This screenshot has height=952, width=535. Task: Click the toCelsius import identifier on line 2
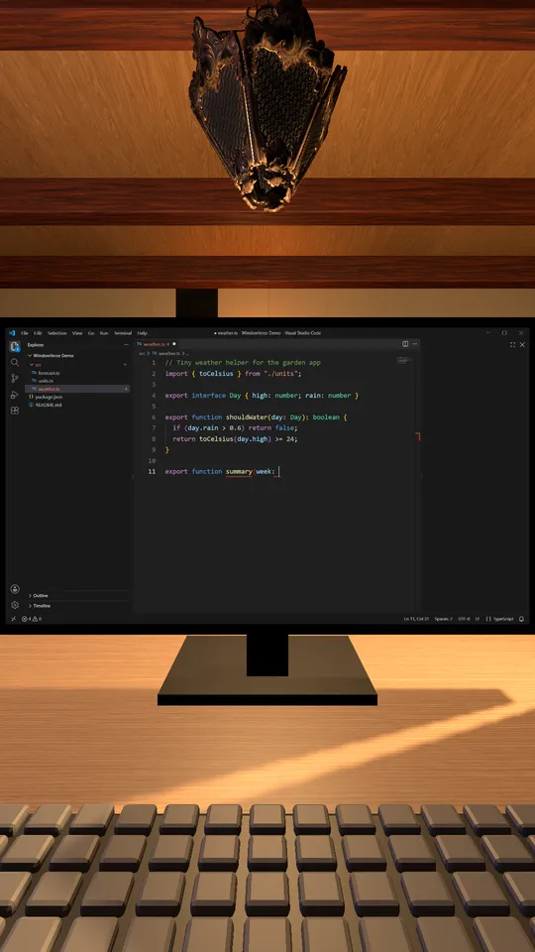click(216, 374)
